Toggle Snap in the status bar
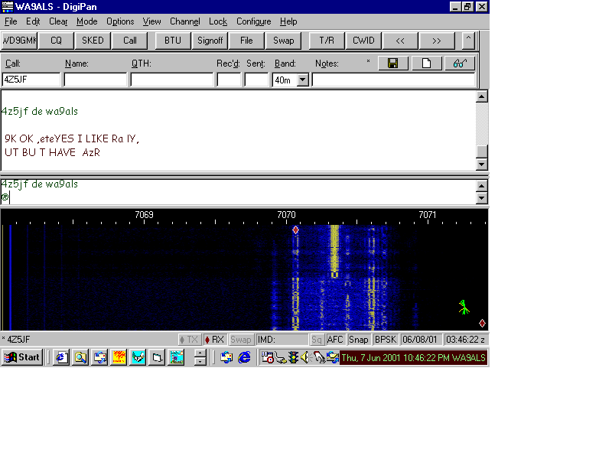The height and width of the screenshot is (459, 612). tap(358, 340)
